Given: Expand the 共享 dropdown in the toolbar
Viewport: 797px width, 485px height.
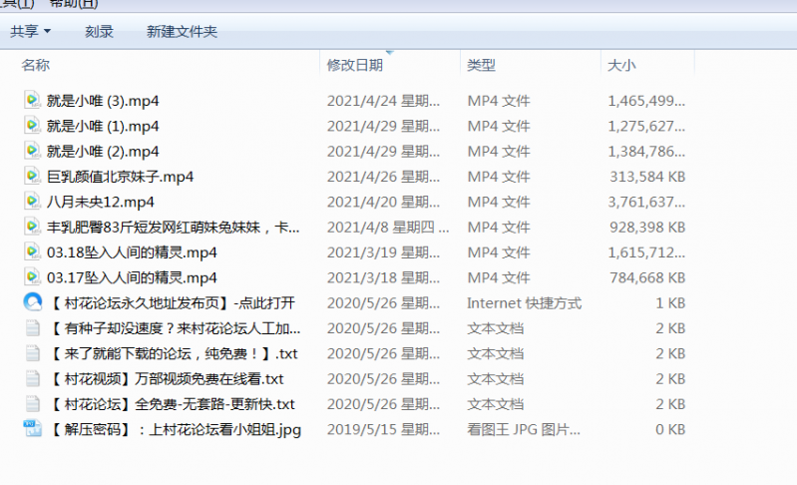Looking at the screenshot, I should [31, 32].
